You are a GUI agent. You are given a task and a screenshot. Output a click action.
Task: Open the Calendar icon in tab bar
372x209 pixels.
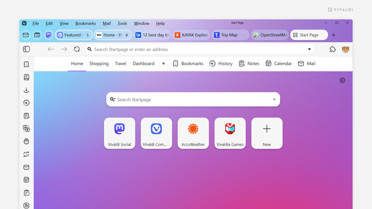(37, 35)
